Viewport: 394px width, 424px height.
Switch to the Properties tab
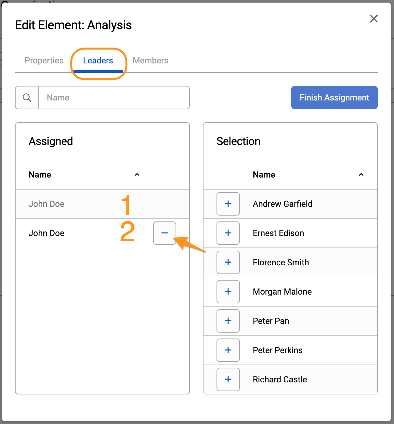[44, 60]
